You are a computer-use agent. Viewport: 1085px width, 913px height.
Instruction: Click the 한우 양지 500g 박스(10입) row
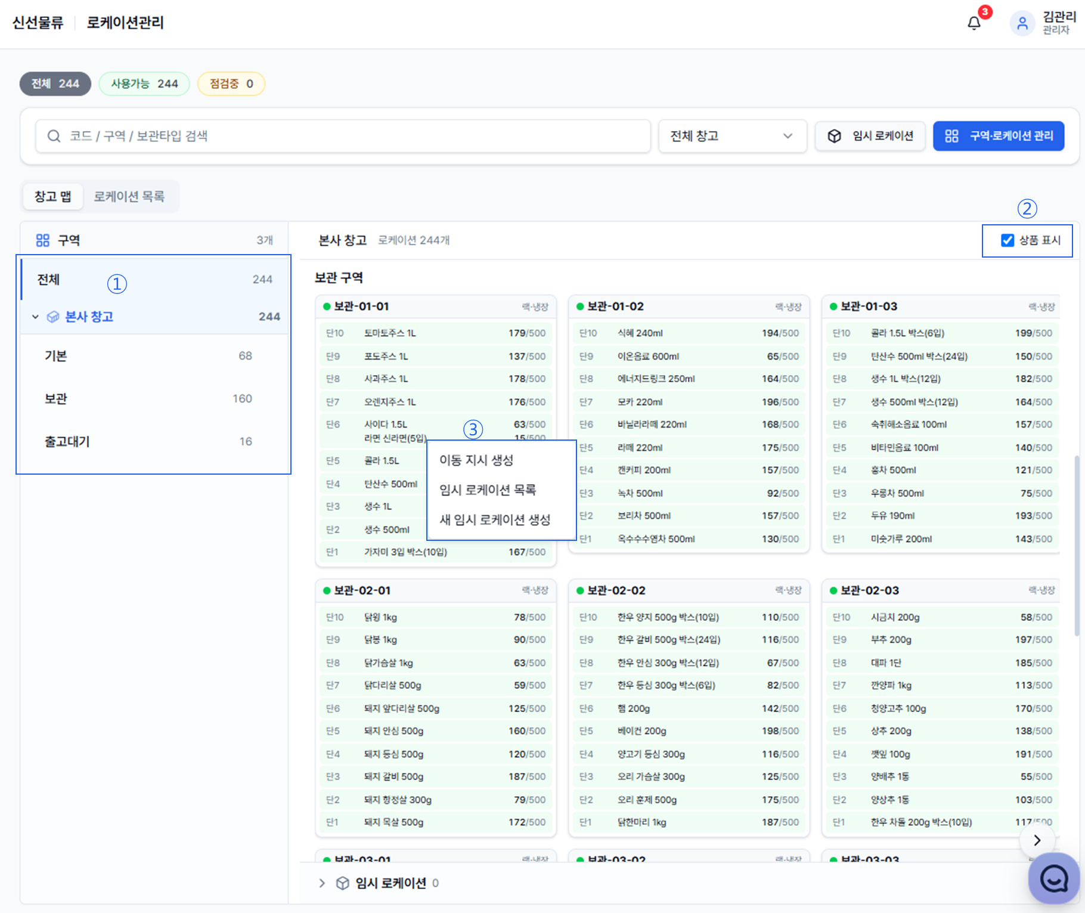pyautogui.click(x=689, y=617)
